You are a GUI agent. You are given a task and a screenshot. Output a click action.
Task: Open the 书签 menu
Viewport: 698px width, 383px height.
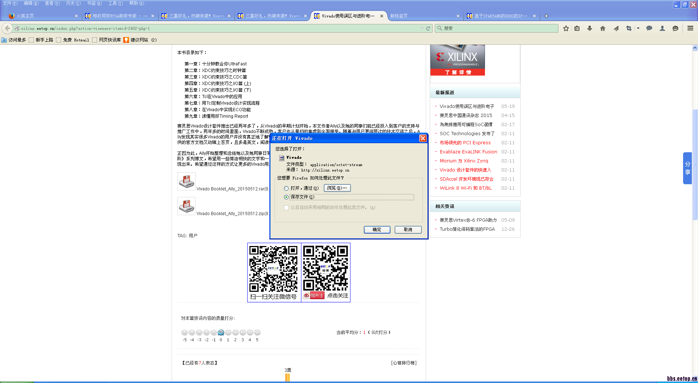(94, 3)
